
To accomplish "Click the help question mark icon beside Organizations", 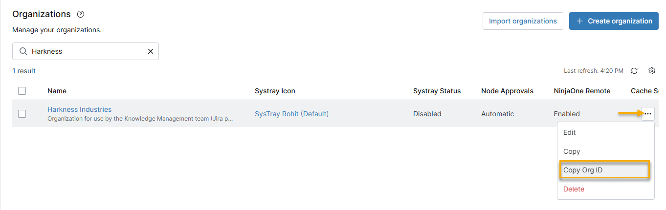I will pyautogui.click(x=81, y=15).
